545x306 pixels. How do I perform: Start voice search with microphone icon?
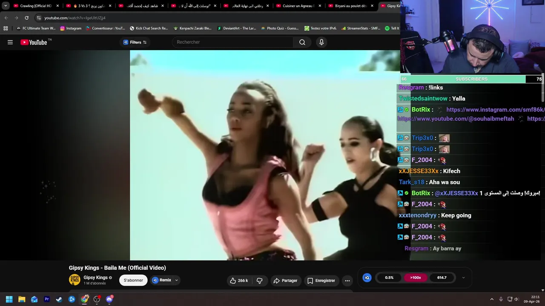click(321, 42)
